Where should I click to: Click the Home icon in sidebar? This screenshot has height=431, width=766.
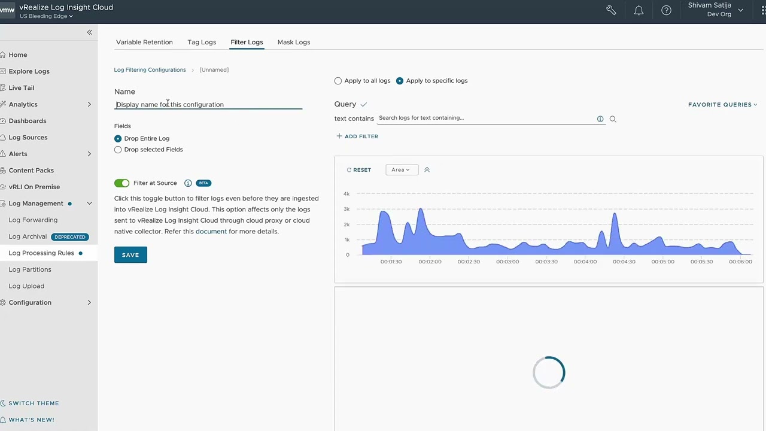pos(3,55)
